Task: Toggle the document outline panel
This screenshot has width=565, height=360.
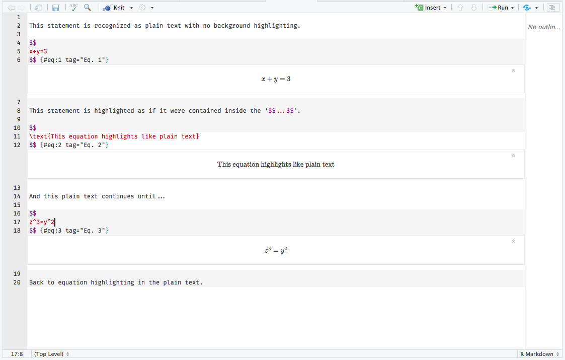Action: [552, 7]
